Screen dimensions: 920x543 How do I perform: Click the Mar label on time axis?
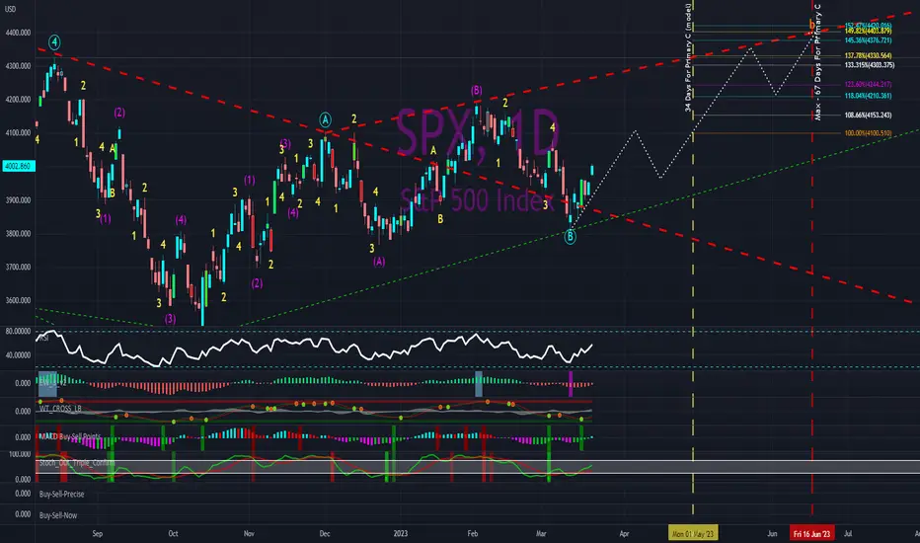[x=541, y=533]
